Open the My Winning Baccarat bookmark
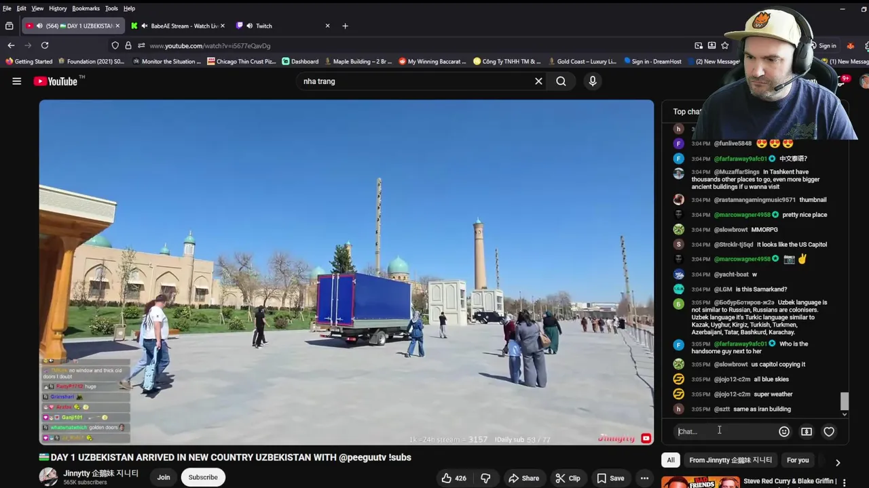 coord(432,62)
